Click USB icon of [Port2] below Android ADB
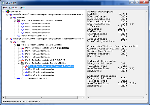This screenshot has height=105, width=150. point(26,69)
